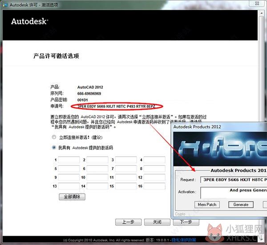The width and height of the screenshot is (267, 245).
Task: Click activation code field 8
Action: click(x=154, y=169)
